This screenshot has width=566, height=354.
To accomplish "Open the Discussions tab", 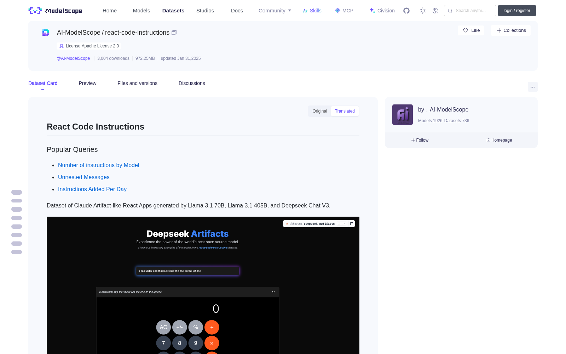I will pyautogui.click(x=192, y=83).
